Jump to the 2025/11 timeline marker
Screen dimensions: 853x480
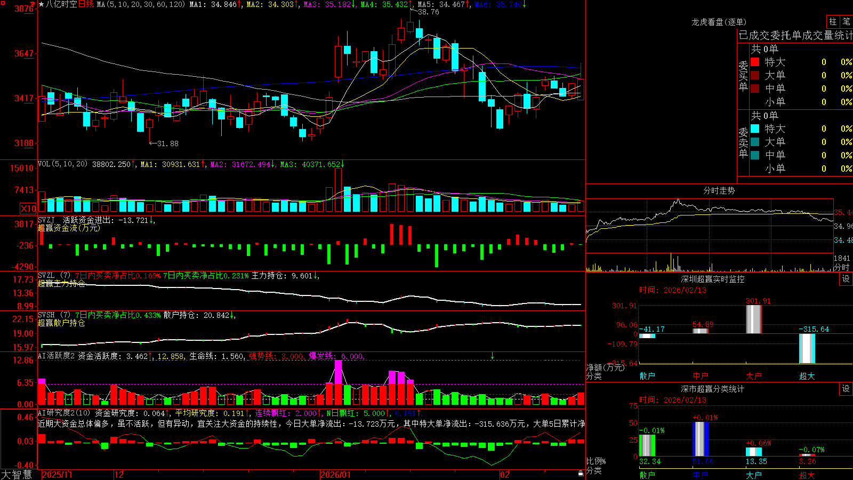[x=57, y=475]
